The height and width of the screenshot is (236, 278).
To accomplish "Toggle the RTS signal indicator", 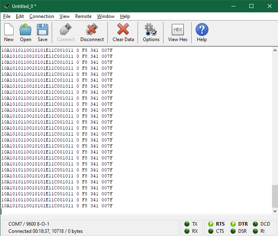I will click(210, 224).
